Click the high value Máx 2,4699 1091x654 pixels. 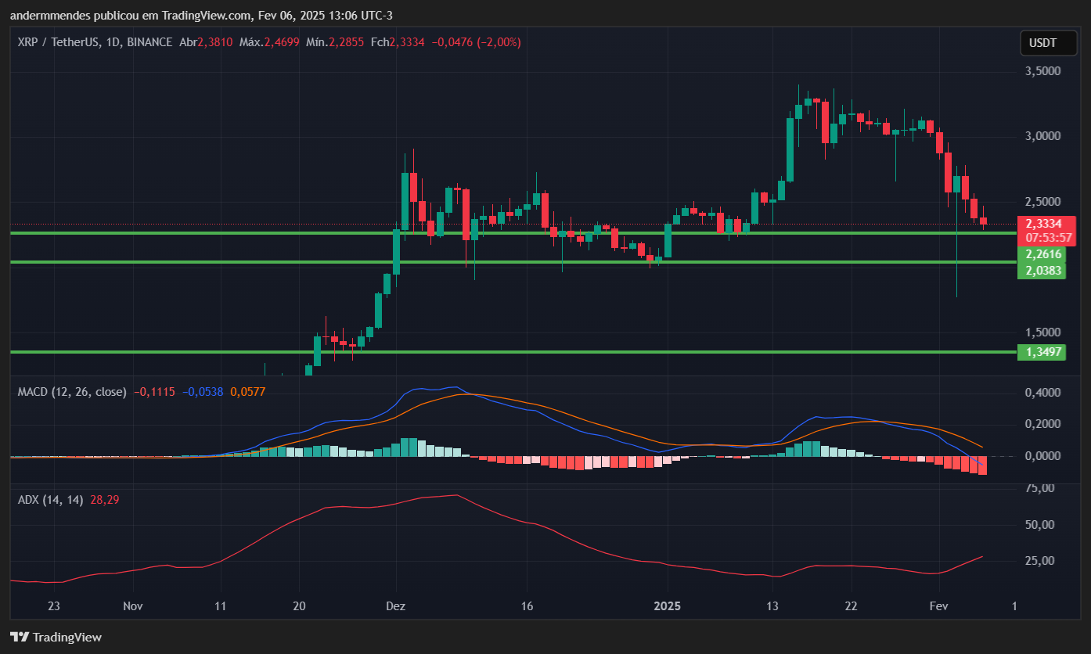click(269, 42)
